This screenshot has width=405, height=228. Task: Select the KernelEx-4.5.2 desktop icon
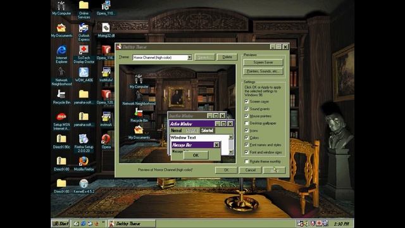84,186
